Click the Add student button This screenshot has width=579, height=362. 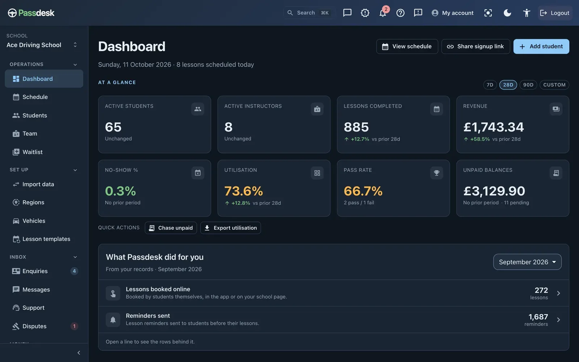[541, 46]
